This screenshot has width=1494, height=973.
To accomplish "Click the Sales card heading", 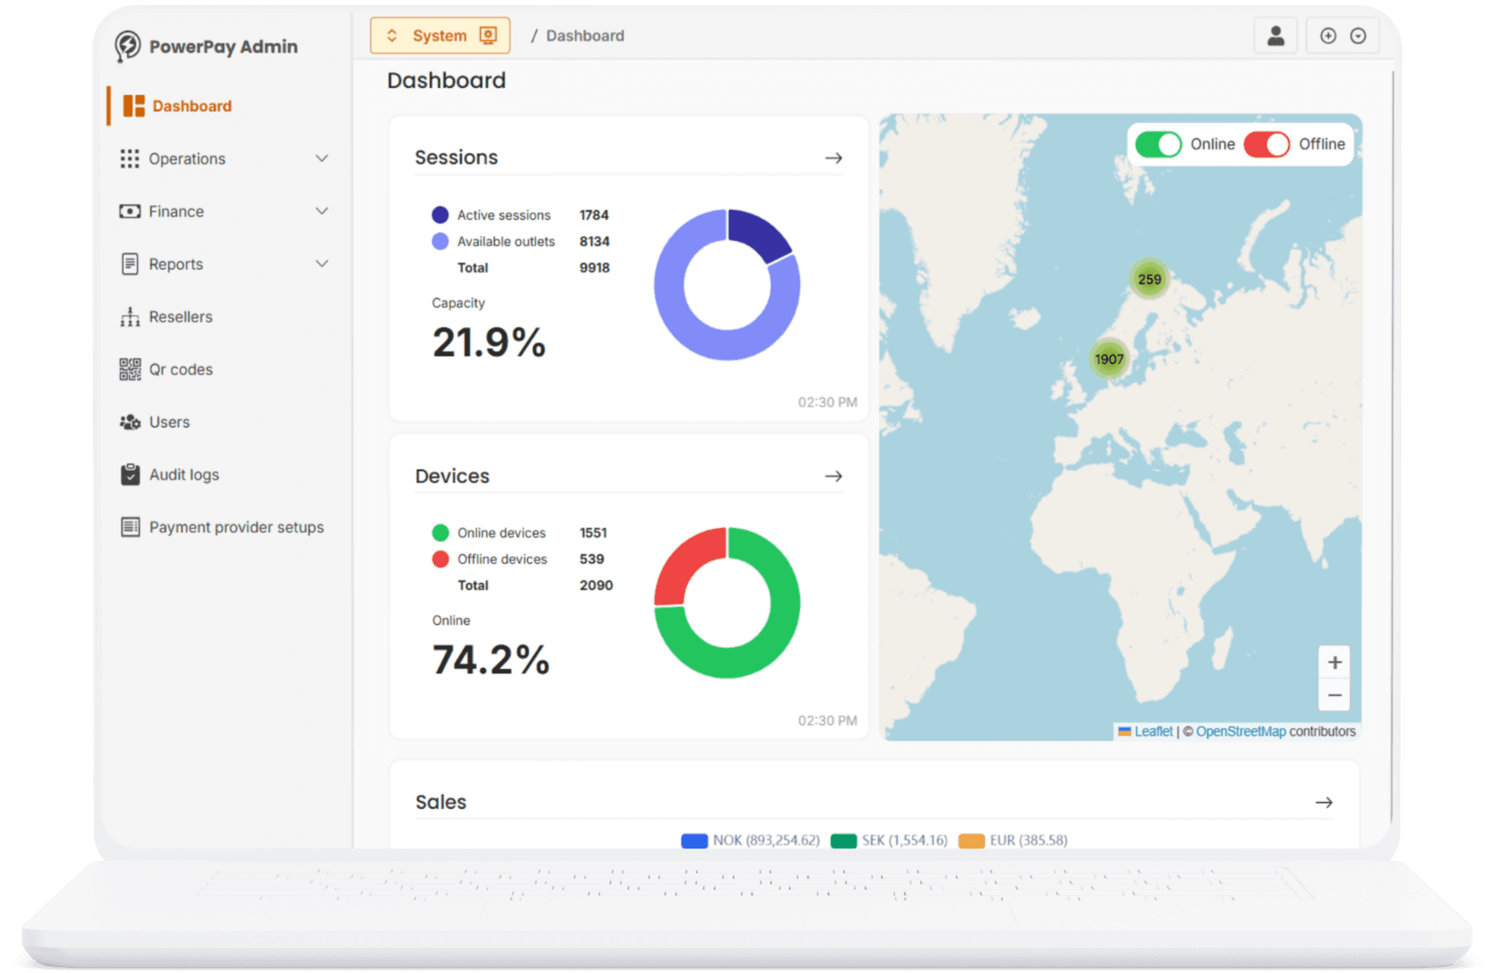I will (440, 802).
